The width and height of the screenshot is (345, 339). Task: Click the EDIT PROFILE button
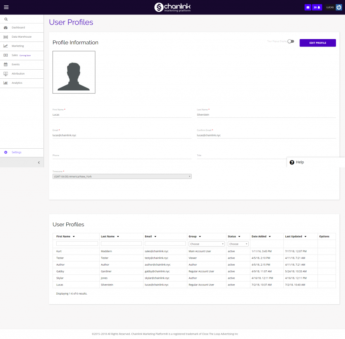point(317,43)
